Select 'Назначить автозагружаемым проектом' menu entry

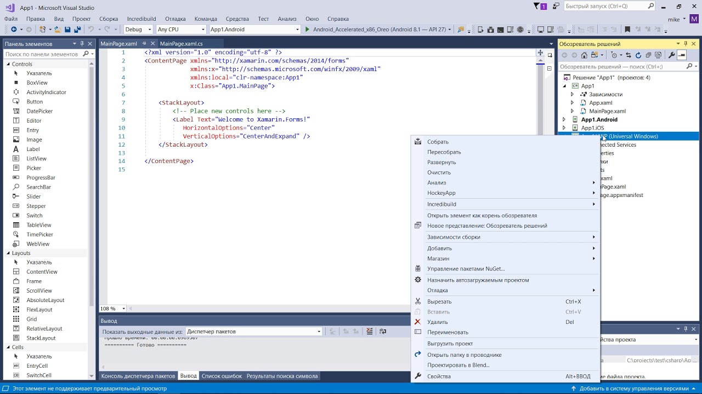coord(505,280)
